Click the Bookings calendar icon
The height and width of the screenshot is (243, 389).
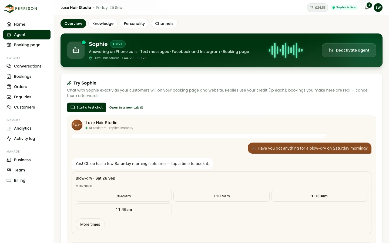[x=9, y=76]
